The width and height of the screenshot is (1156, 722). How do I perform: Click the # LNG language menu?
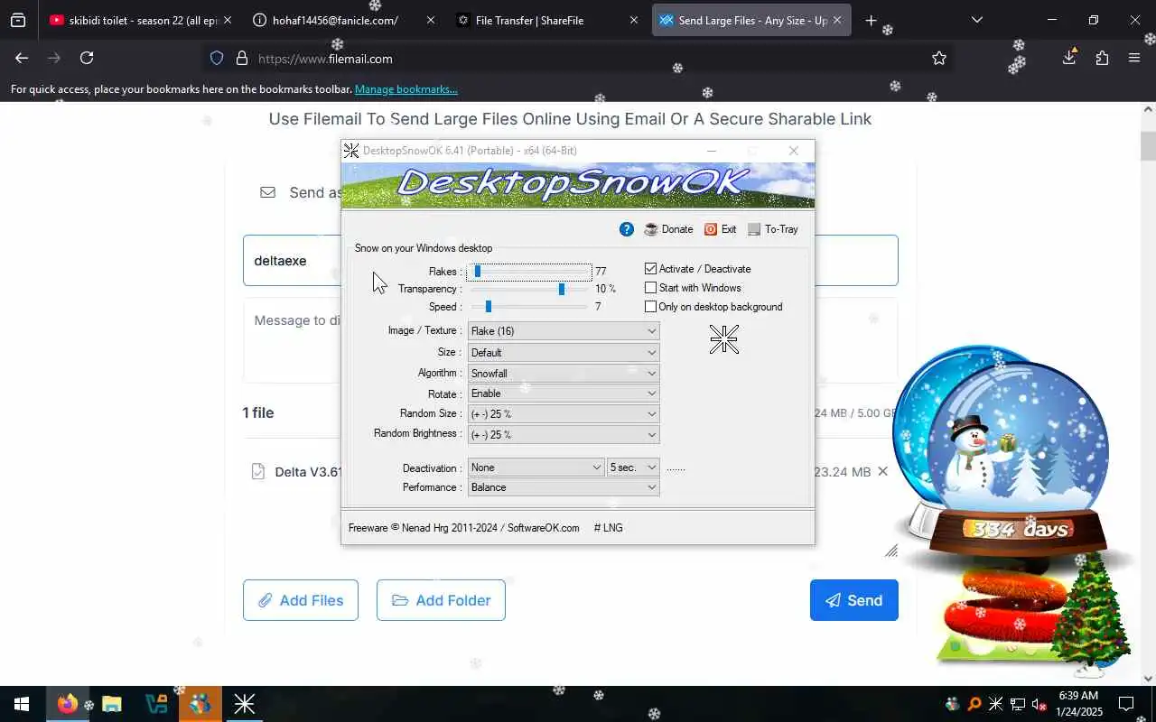[608, 528]
